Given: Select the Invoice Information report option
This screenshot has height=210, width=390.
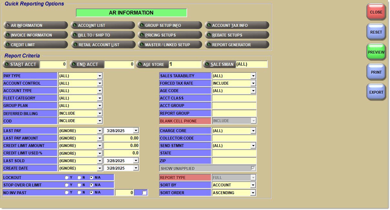Looking at the screenshot, I should 35,35.
